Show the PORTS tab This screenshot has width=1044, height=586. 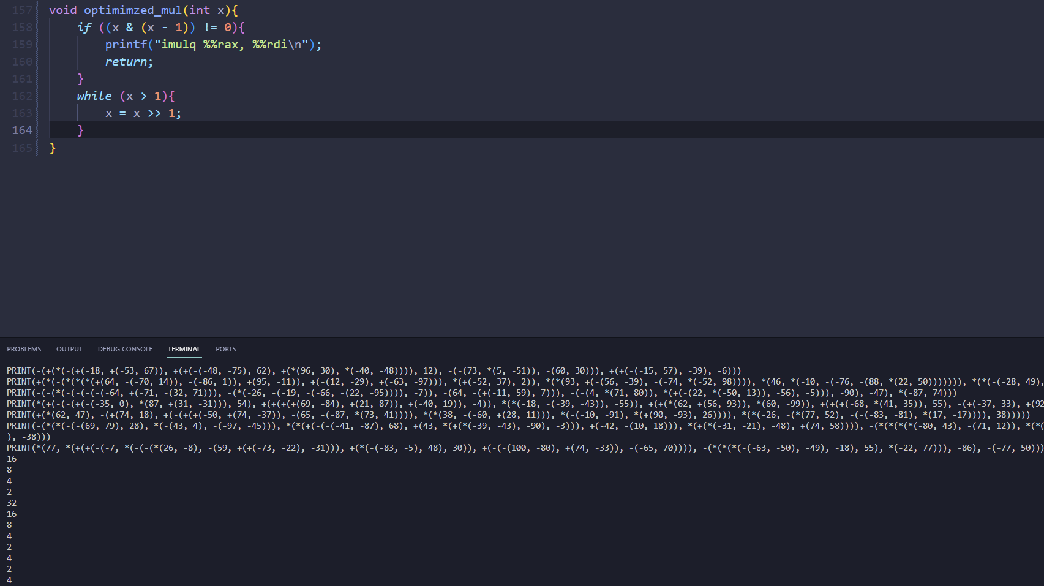click(x=225, y=349)
